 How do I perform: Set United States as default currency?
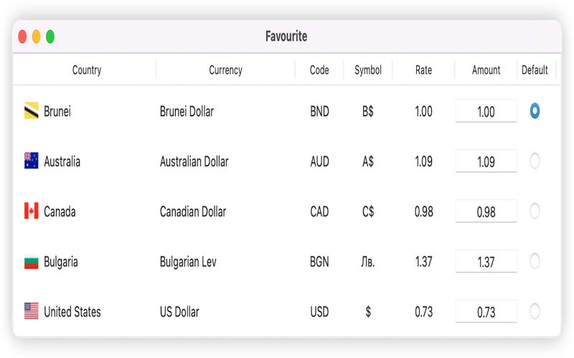535,311
